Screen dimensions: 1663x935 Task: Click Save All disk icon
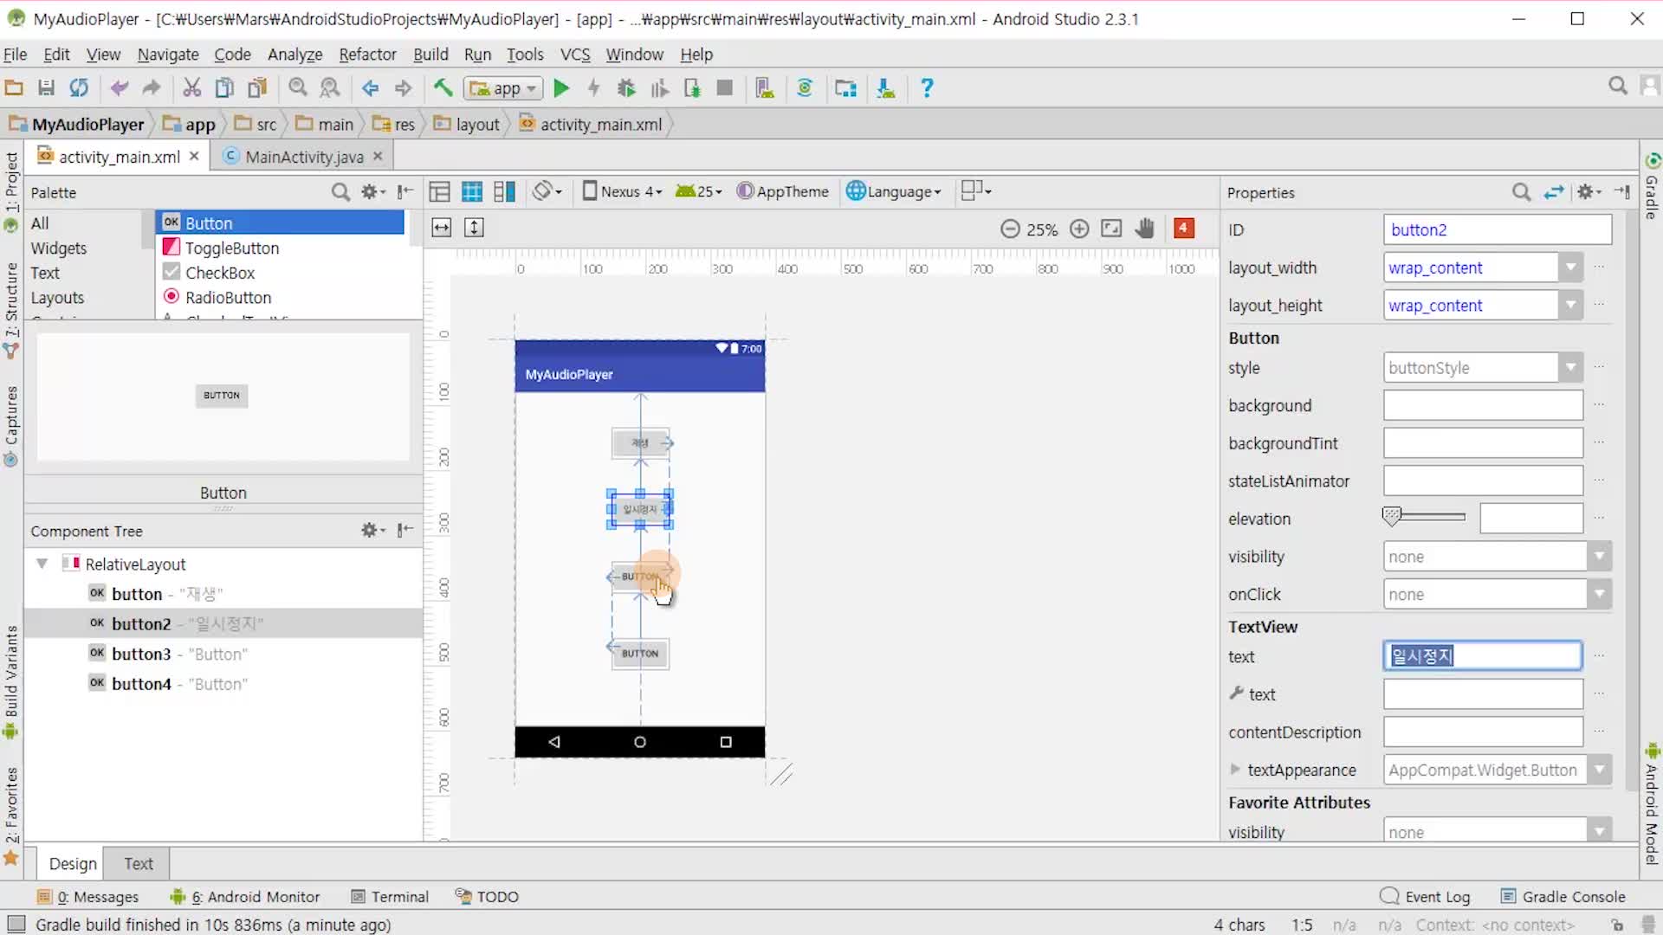pos(47,88)
